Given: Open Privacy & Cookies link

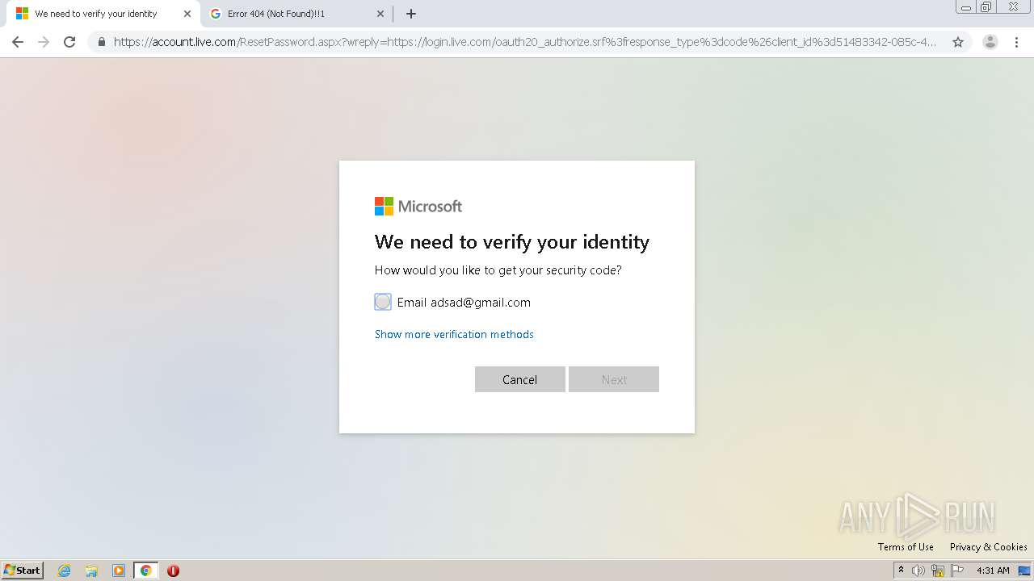Looking at the screenshot, I should (x=989, y=547).
